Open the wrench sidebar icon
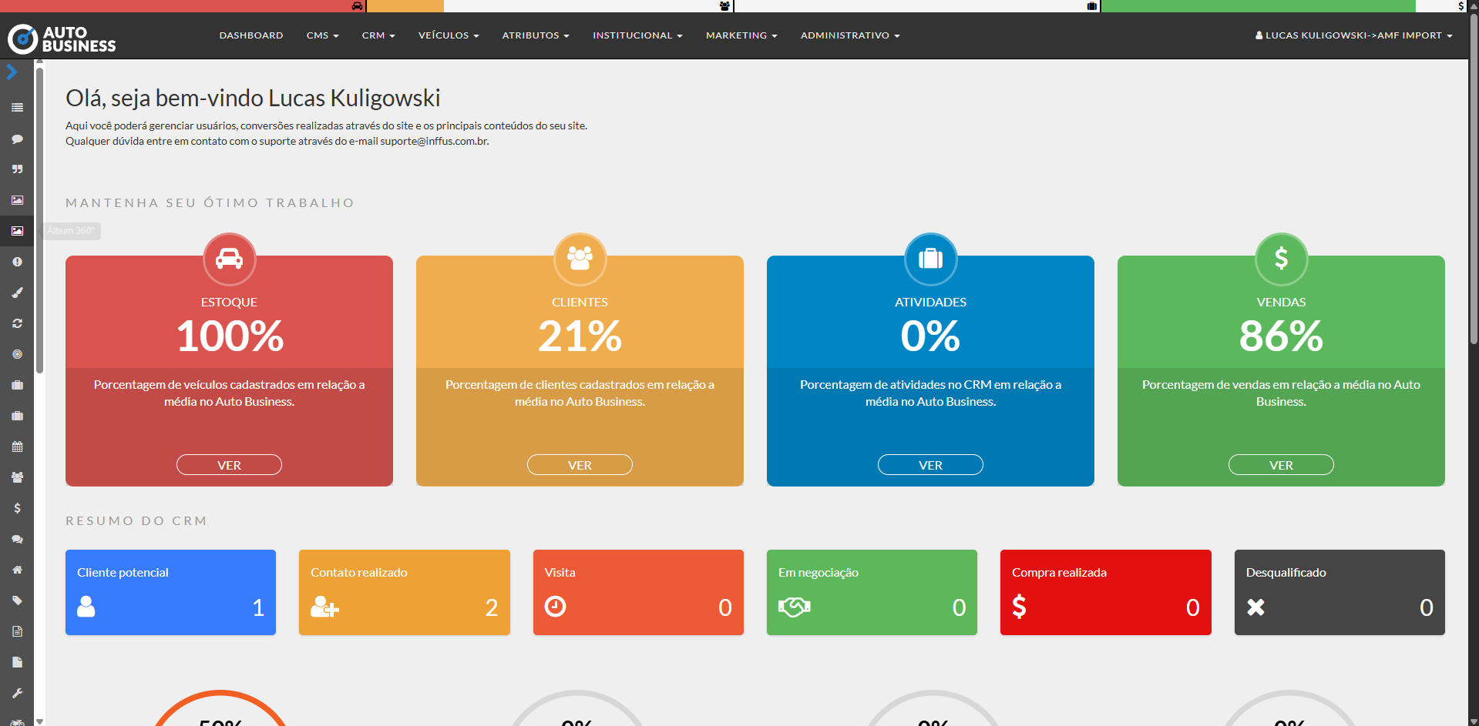1479x726 pixels. (x=17, y=693)
